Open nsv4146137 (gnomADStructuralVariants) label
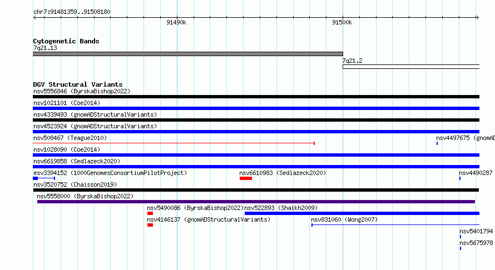Screen dimensions: 495x270 tap(209, 219)
